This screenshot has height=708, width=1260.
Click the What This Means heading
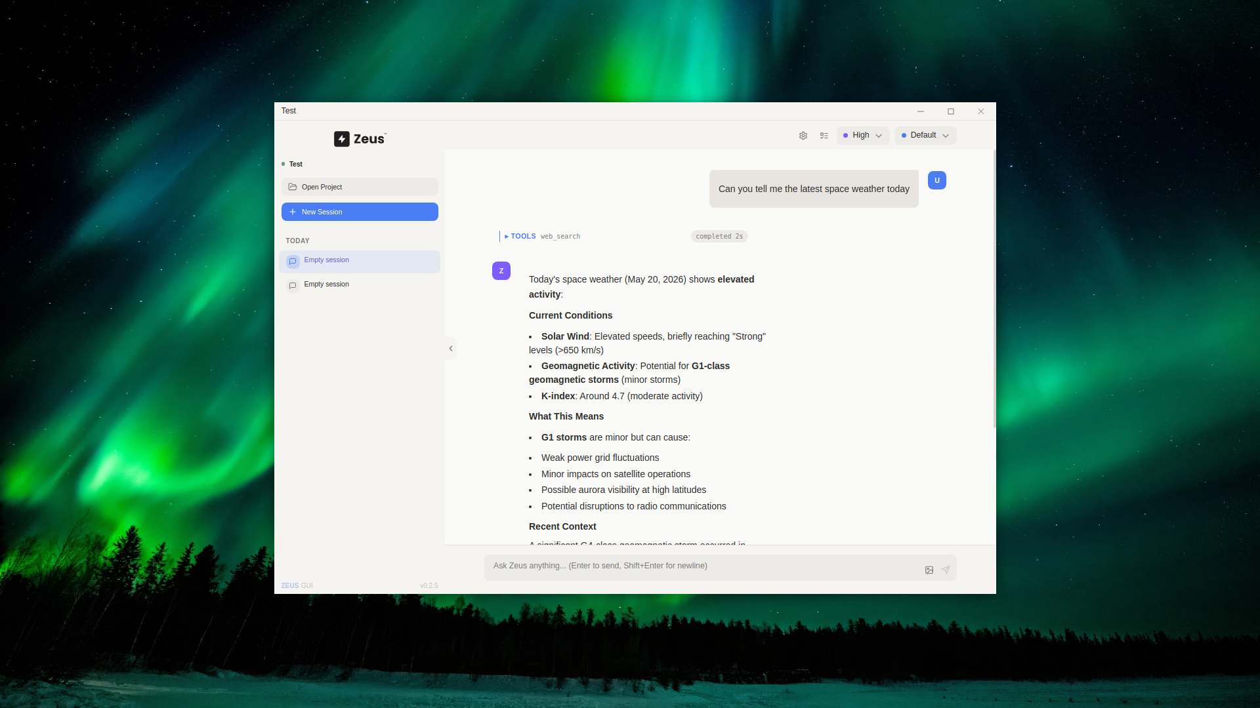pos(566,416)
